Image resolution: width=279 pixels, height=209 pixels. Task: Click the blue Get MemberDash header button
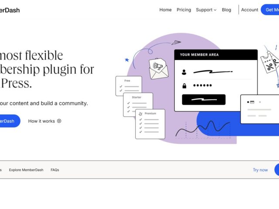pyautogui.click(x=270, y=10)
